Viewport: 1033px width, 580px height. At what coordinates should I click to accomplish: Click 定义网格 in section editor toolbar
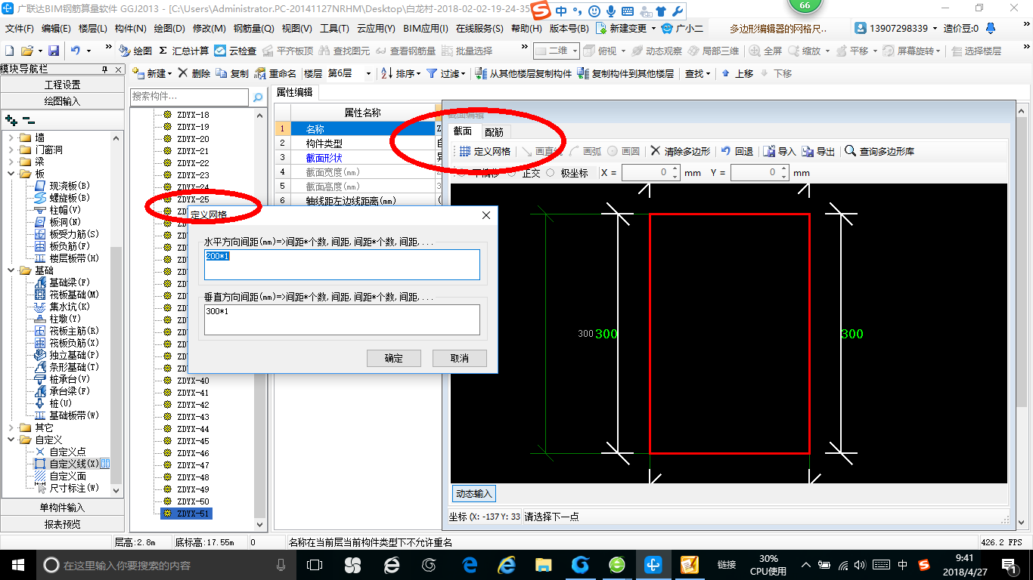pos(485,151)
